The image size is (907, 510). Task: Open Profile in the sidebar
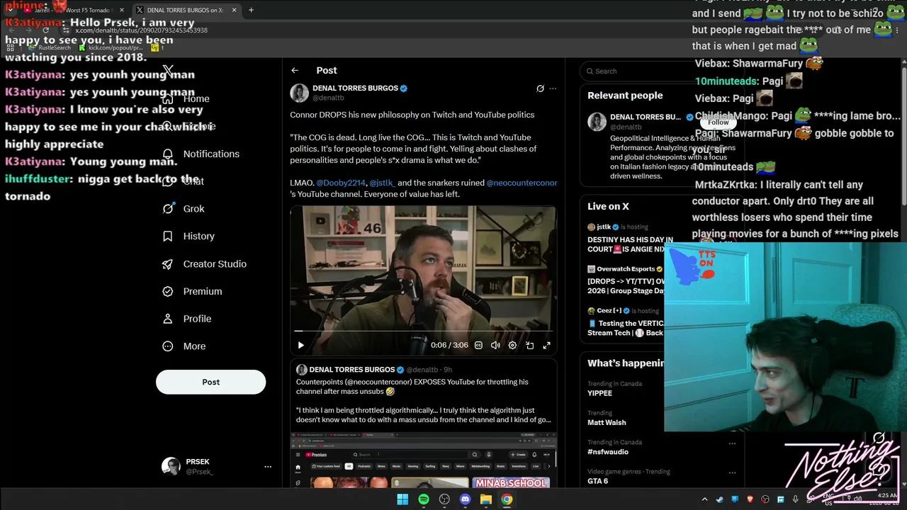[187, 319]
